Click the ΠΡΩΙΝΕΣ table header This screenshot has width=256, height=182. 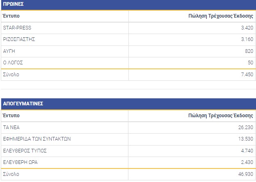click(x=13, y=5)
